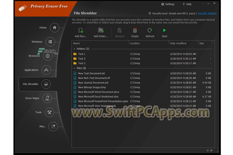Image resolution: width=233 pixels, height=155 pixels.
Task: Click the security level shield icon
Action: pyautogui.click(x=150, y=14)
